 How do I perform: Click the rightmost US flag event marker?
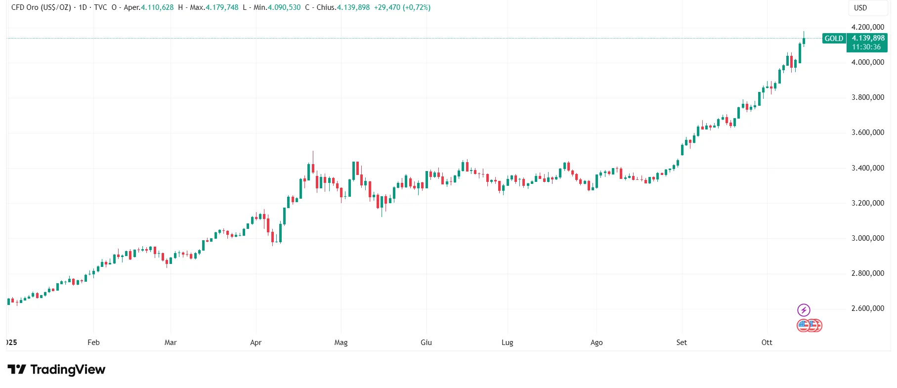pyautogui.click(x=816, y=326)
